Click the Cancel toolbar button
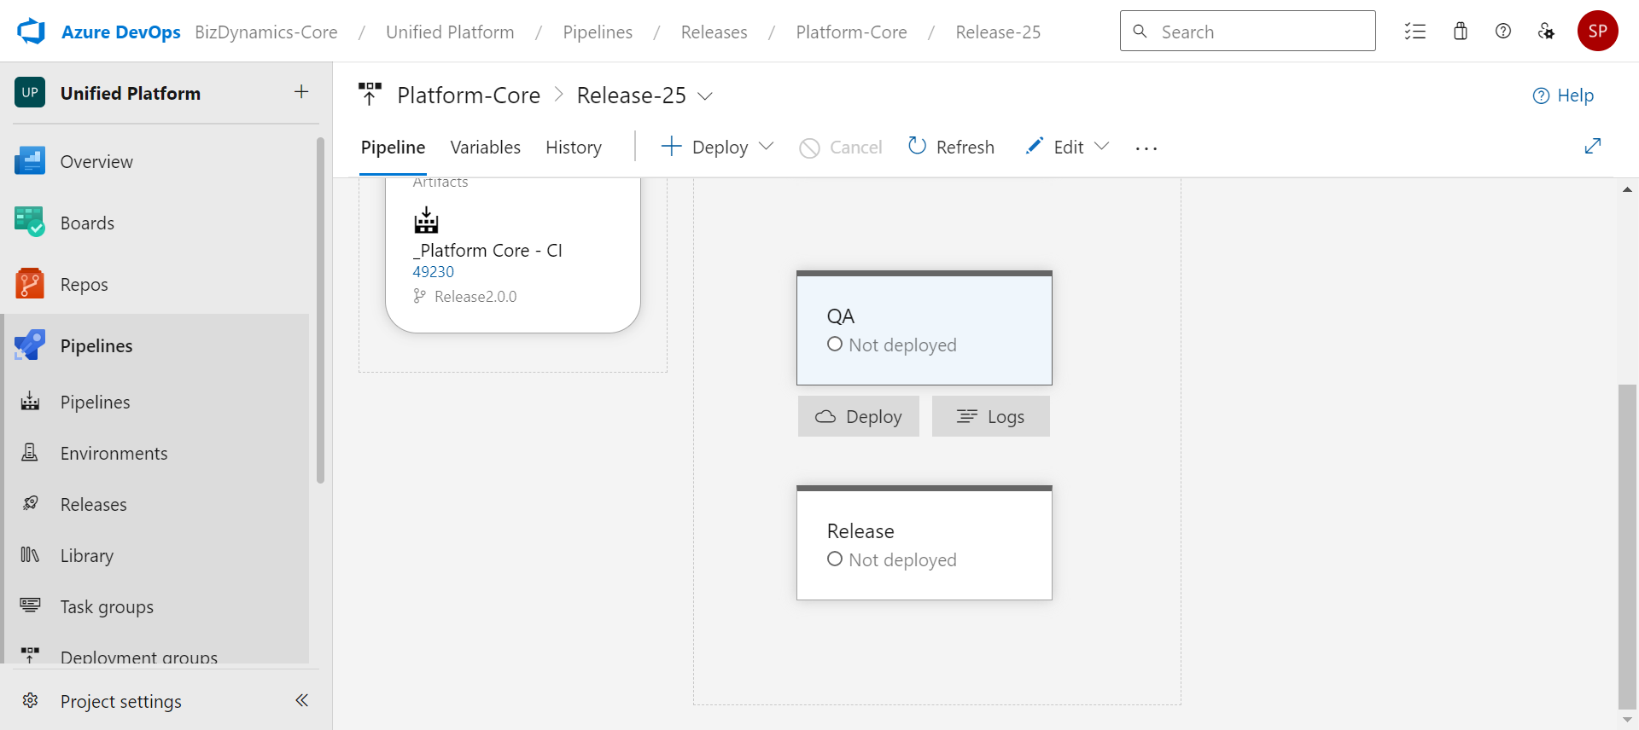The height and width of the screenshot is (730, 1639). point(841,147)
